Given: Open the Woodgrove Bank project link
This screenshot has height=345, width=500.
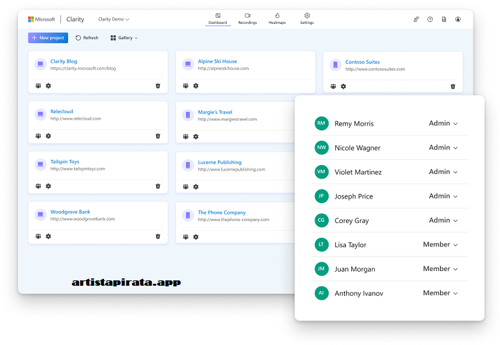Looking at the screenshot, I should coord(70,212).
